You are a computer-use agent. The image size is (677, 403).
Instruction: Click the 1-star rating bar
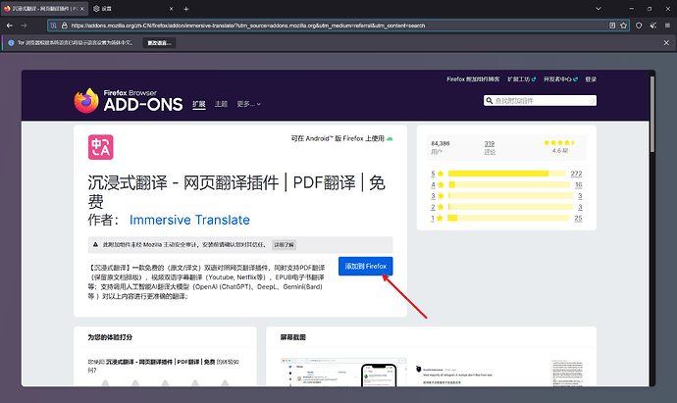pyautogui.click(x=508, y=218)
